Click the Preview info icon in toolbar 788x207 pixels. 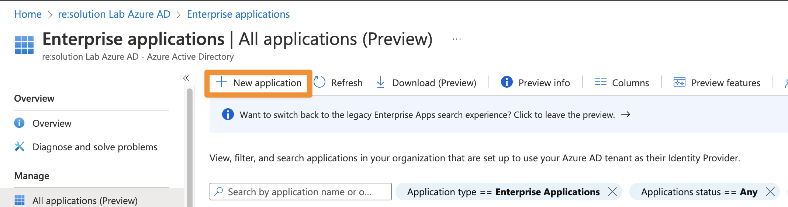click(507, 82)
